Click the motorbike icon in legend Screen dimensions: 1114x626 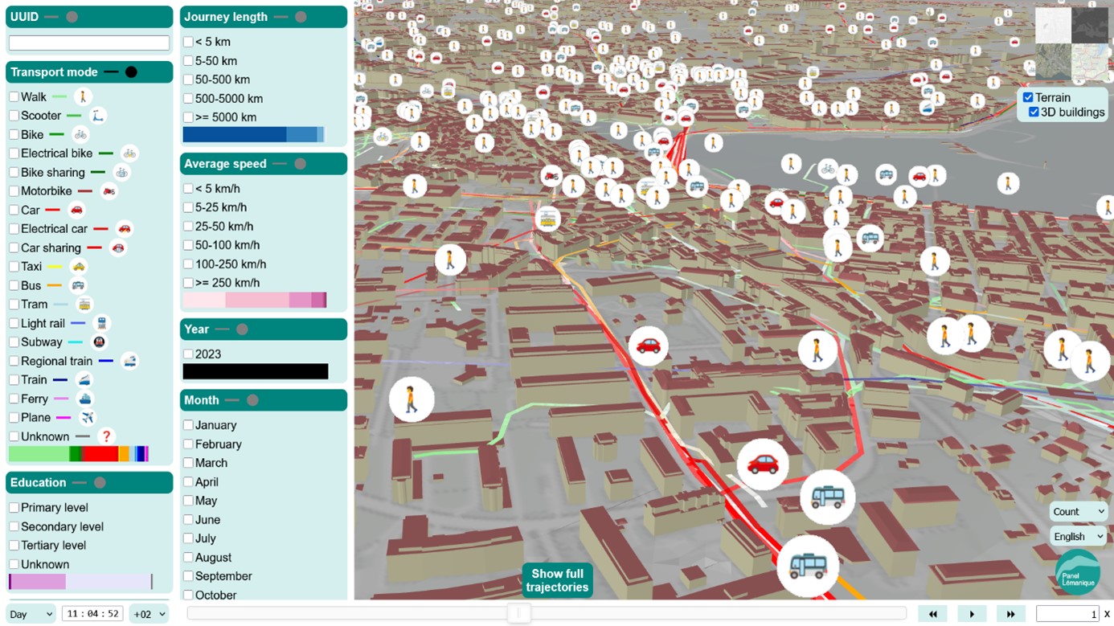(109, 191)
